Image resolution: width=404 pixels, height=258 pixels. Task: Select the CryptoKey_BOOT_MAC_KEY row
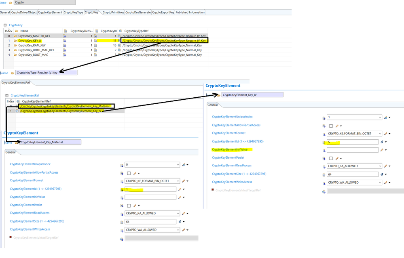click(106, 50)
